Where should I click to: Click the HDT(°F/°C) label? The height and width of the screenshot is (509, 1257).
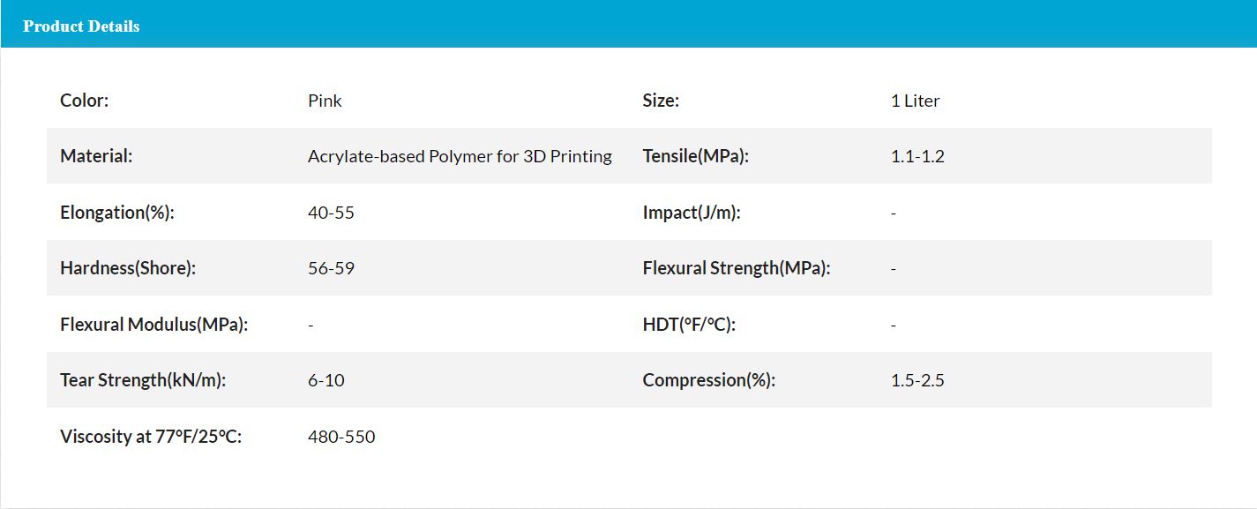tap(689, 325)
